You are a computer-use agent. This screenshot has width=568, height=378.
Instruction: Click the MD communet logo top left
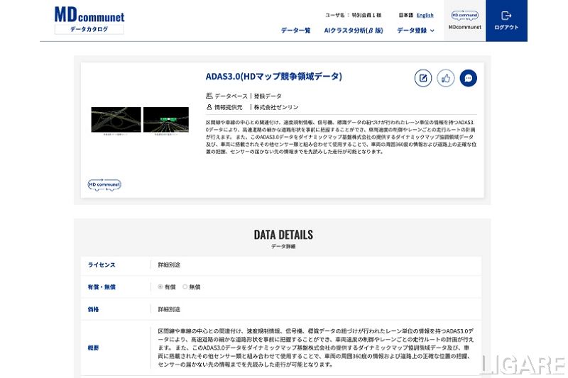(x=89, y=19)
